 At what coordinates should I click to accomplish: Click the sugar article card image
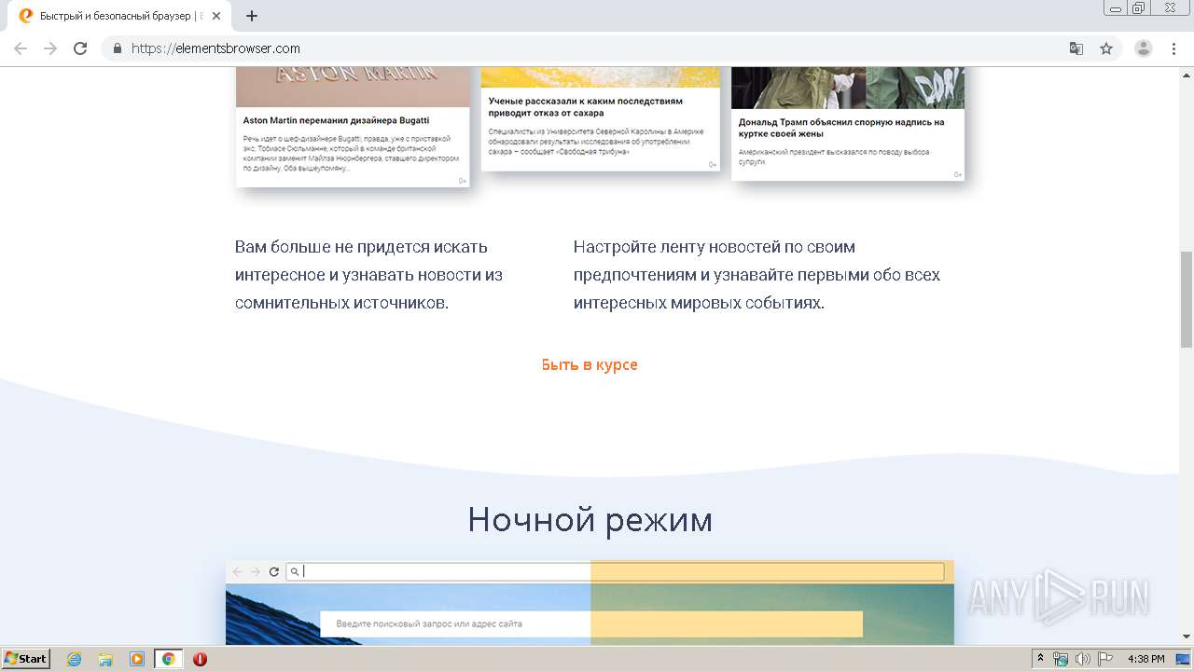[x=601, y=77]
